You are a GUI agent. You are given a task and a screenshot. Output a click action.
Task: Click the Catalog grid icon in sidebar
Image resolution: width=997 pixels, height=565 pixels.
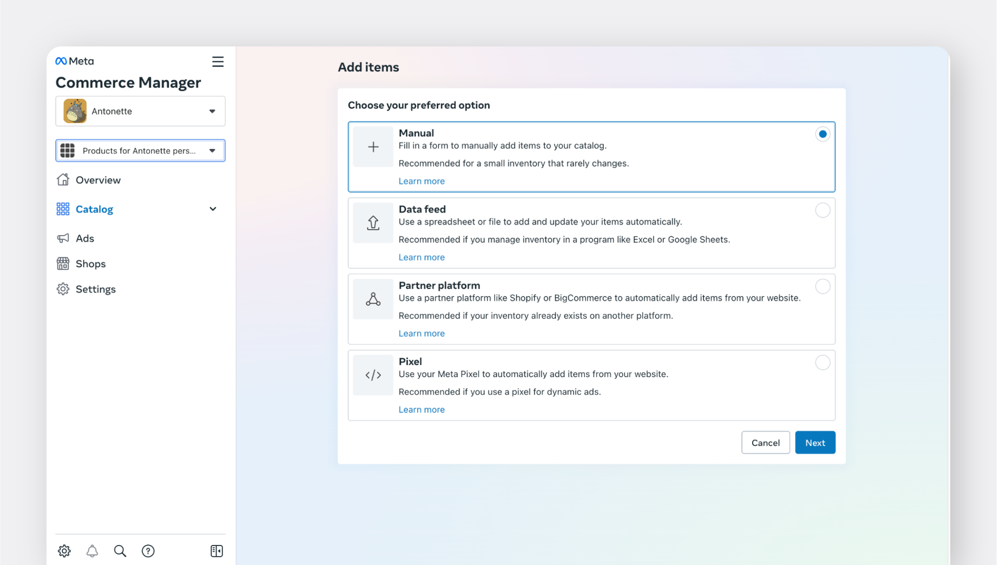pos(63,209)
